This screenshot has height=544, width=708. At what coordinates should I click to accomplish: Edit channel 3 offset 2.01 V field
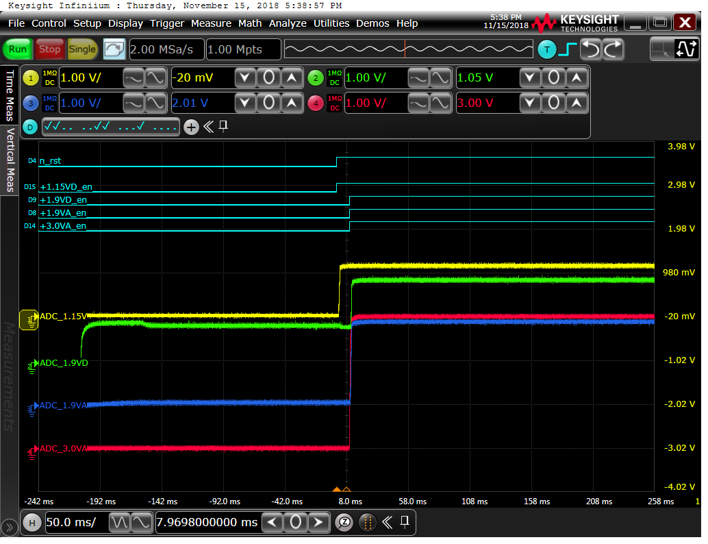pos(202,103)
